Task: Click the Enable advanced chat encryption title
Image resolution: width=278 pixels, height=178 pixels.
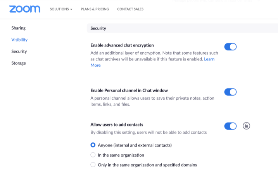Action: (x=122, y=45)
